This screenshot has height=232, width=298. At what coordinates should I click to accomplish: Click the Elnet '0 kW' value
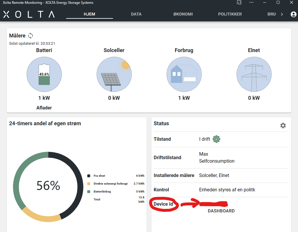tap(254, 98)
